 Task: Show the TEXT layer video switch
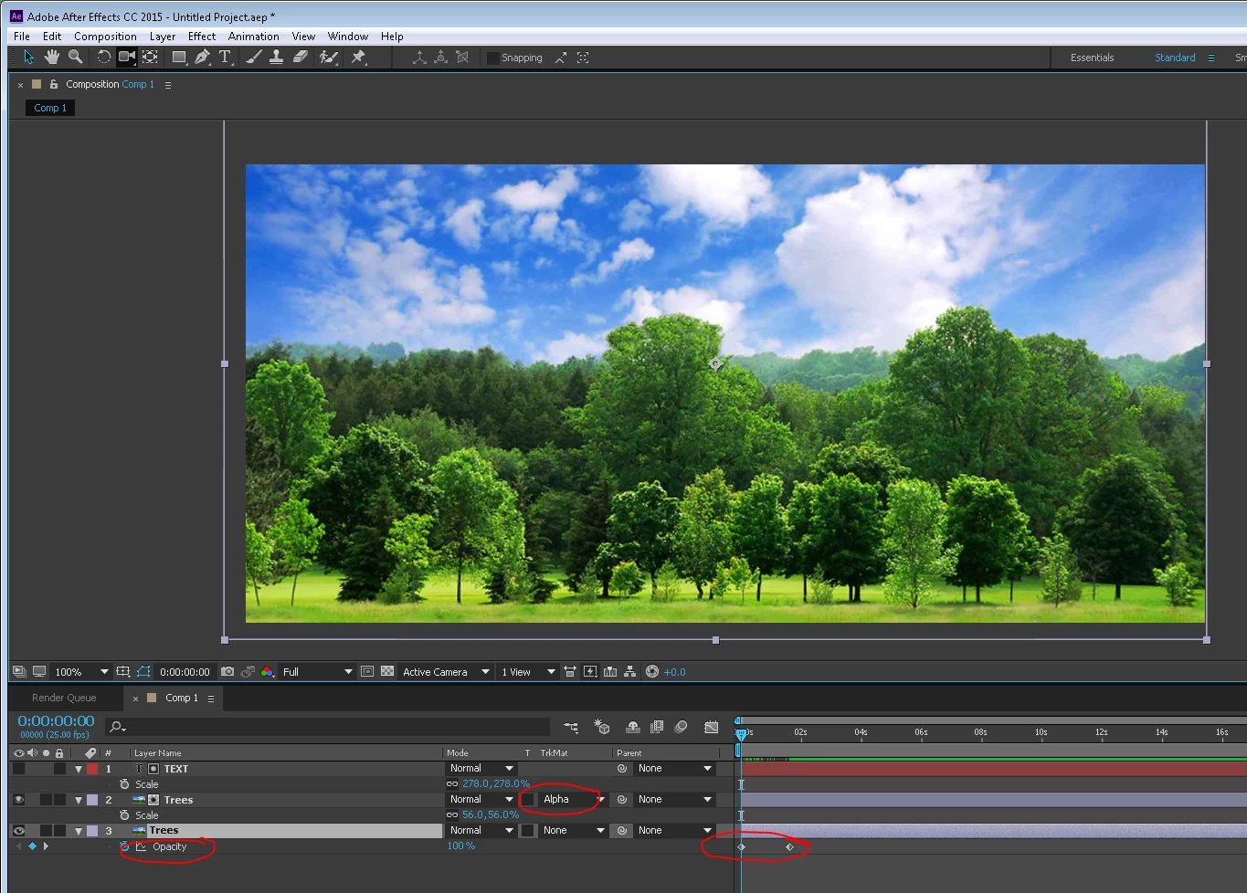click(x=18, y=769)
